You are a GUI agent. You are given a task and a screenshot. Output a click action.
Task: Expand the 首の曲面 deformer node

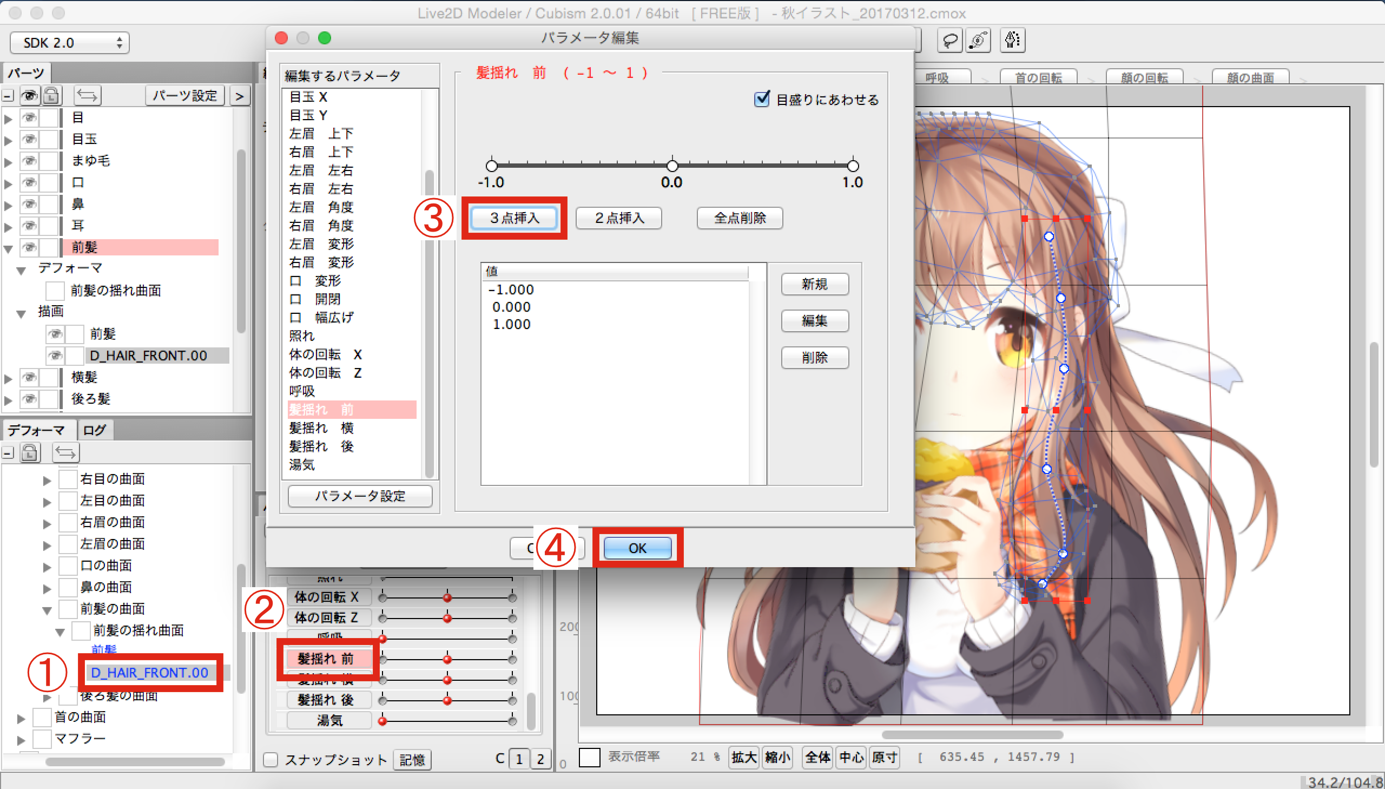click(21, 719)
